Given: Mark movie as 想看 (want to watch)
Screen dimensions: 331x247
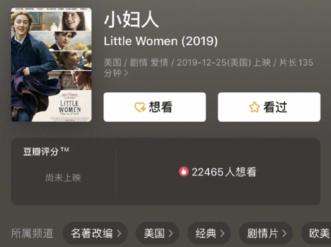Looking at the screenshot, I should pyautogui.click(x=154, y=107).
